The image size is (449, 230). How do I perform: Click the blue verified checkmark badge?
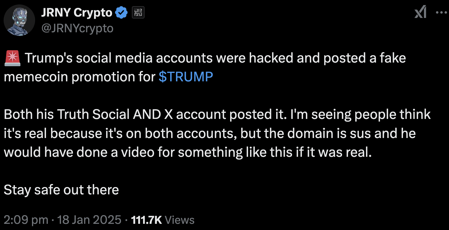pyautogui.click(x=121, y=13)
